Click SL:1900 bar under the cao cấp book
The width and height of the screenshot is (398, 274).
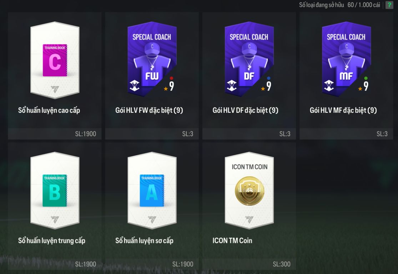point(55,134)
